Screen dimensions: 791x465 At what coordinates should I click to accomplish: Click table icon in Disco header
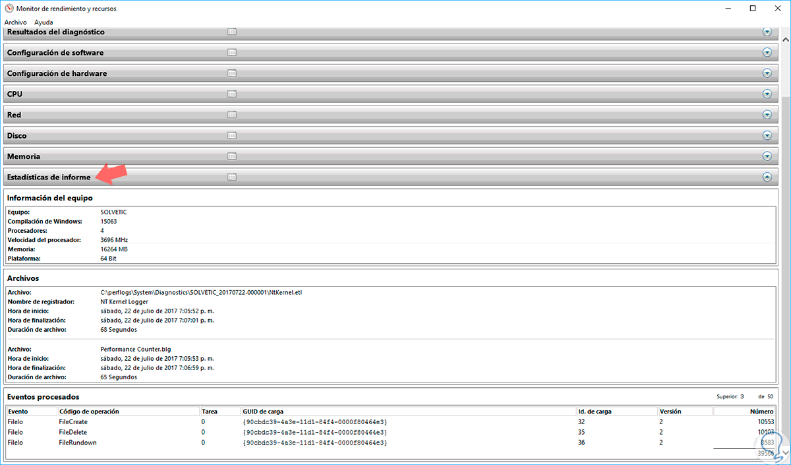pos(231,135)
